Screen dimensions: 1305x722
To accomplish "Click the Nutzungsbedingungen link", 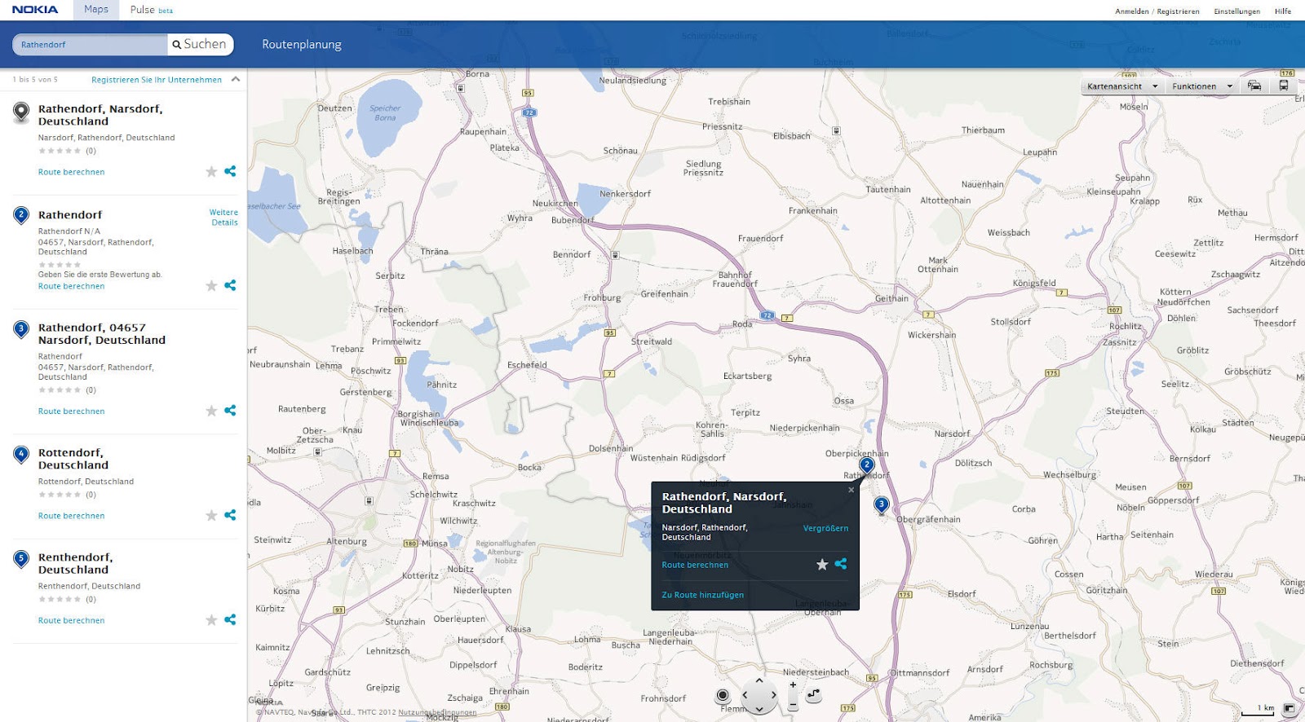I will click(437, 712).
